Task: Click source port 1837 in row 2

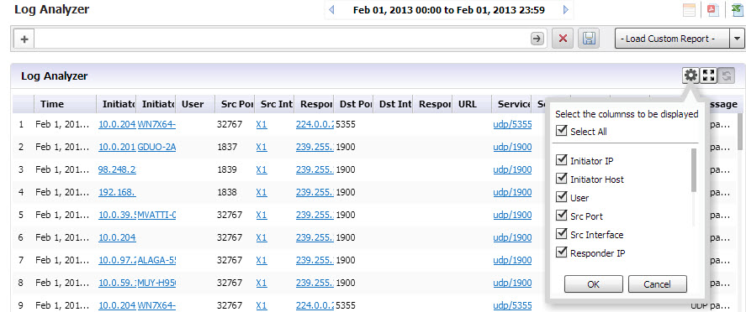Action: [x=227, y=148]
